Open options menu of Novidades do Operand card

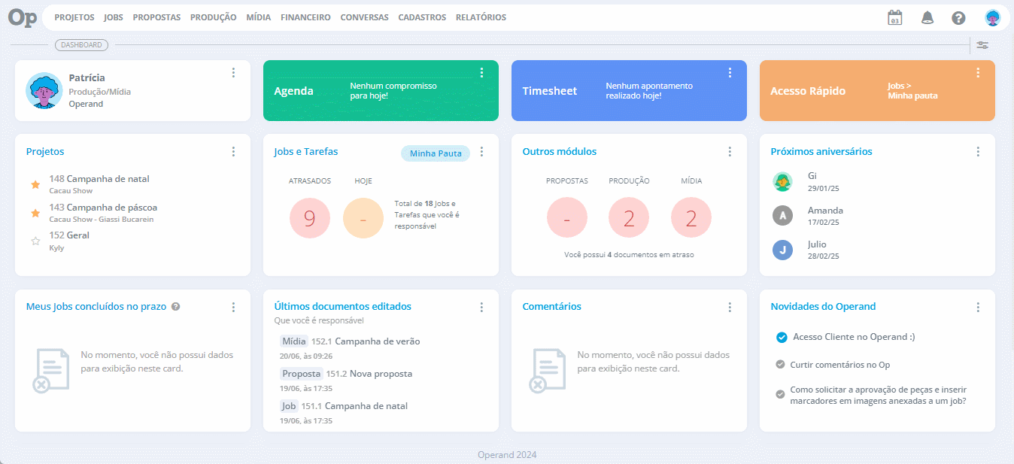coord(978,308)
